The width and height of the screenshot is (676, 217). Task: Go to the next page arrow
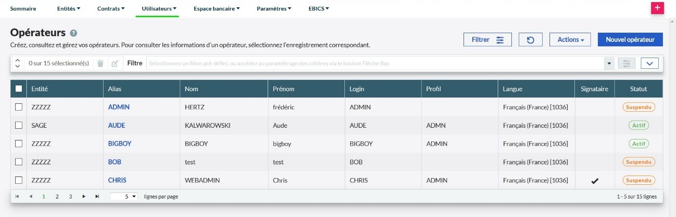tap(84, 197)
